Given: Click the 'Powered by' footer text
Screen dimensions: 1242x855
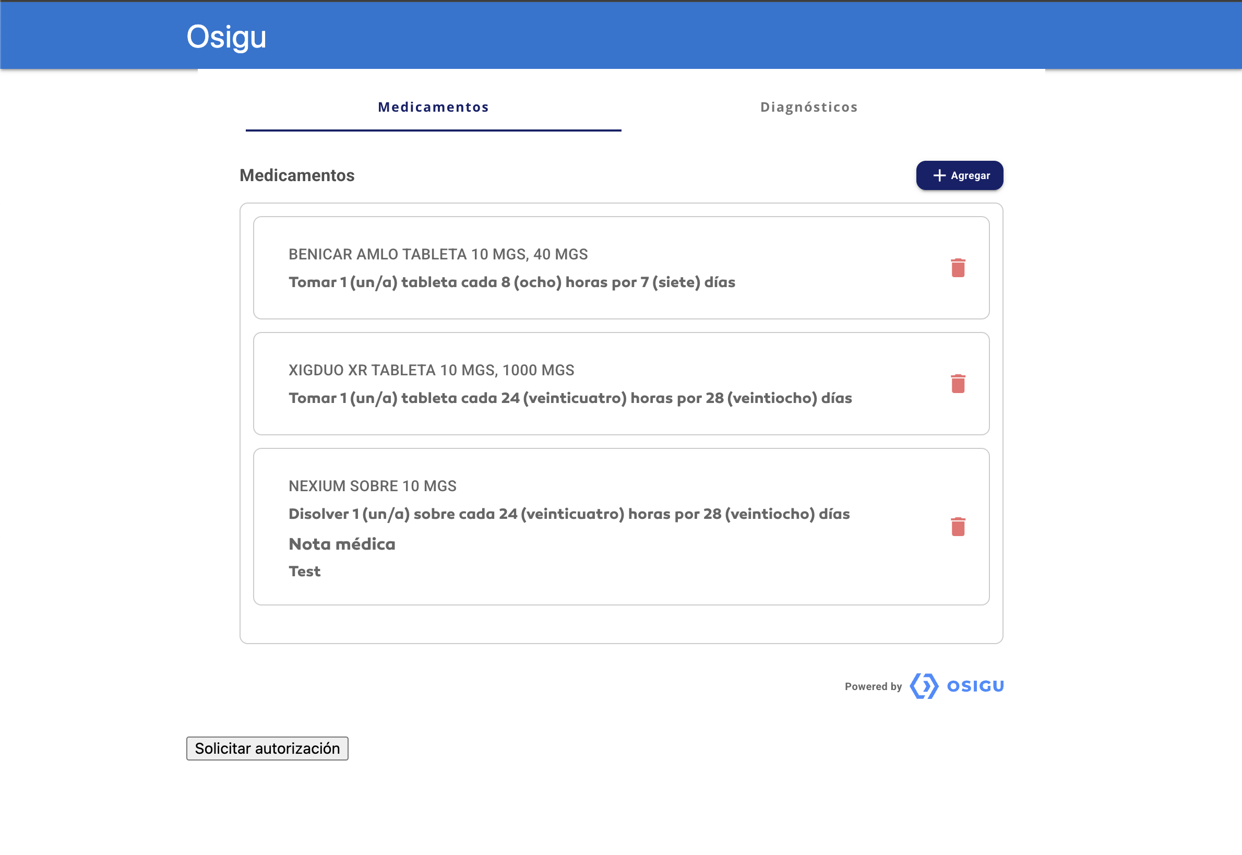Looking at the screenshot, I should point(873,687).
